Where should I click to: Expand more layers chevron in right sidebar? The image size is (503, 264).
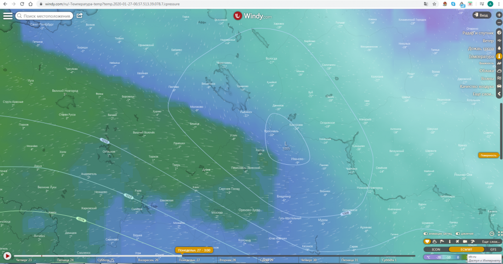pyautogui.click(x=499, y=94)
